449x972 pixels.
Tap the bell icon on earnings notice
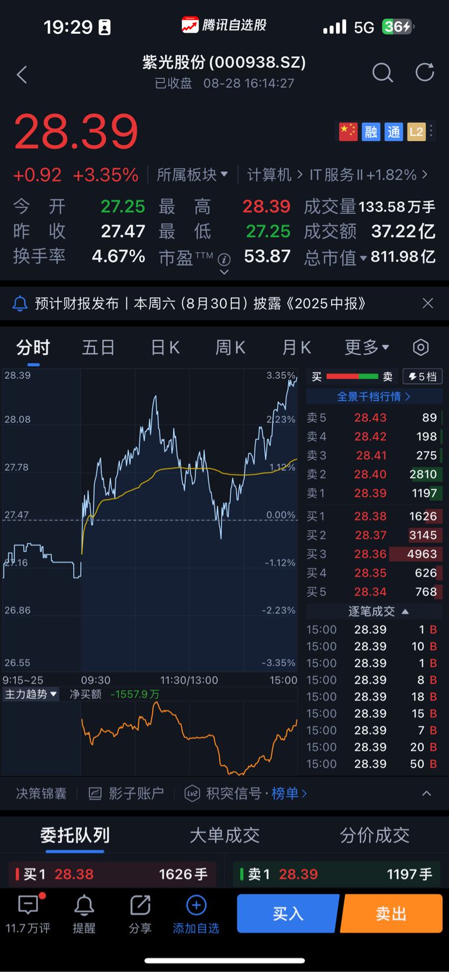pyautogui.click(x=20, y=304)
